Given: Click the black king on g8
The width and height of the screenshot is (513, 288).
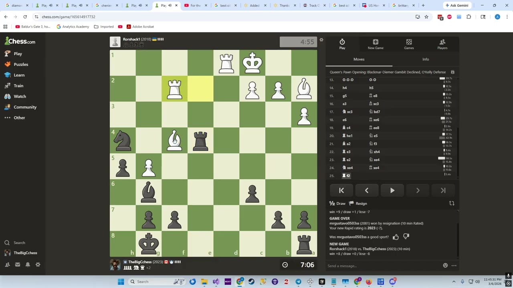Looking at the screenshot, I should click(x=149, y=244).
